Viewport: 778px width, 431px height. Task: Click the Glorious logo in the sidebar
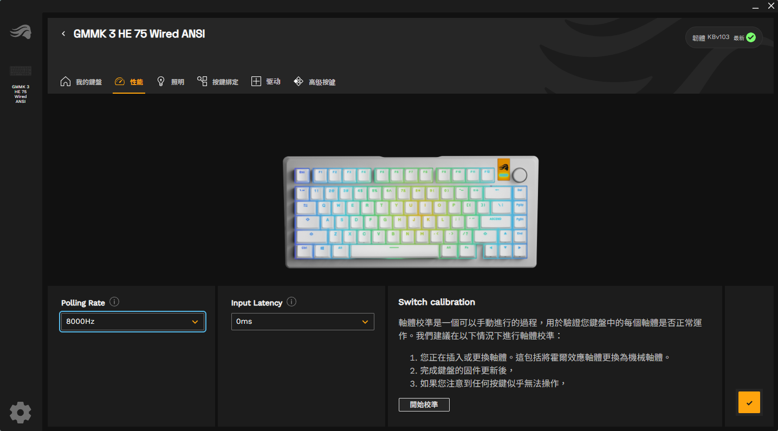21,32
